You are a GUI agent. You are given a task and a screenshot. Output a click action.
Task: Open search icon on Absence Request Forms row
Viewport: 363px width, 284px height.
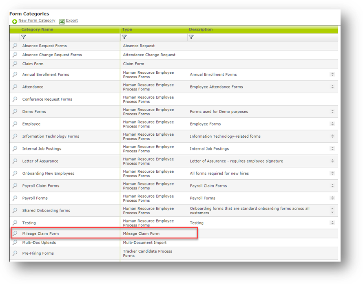pos(15,46)
